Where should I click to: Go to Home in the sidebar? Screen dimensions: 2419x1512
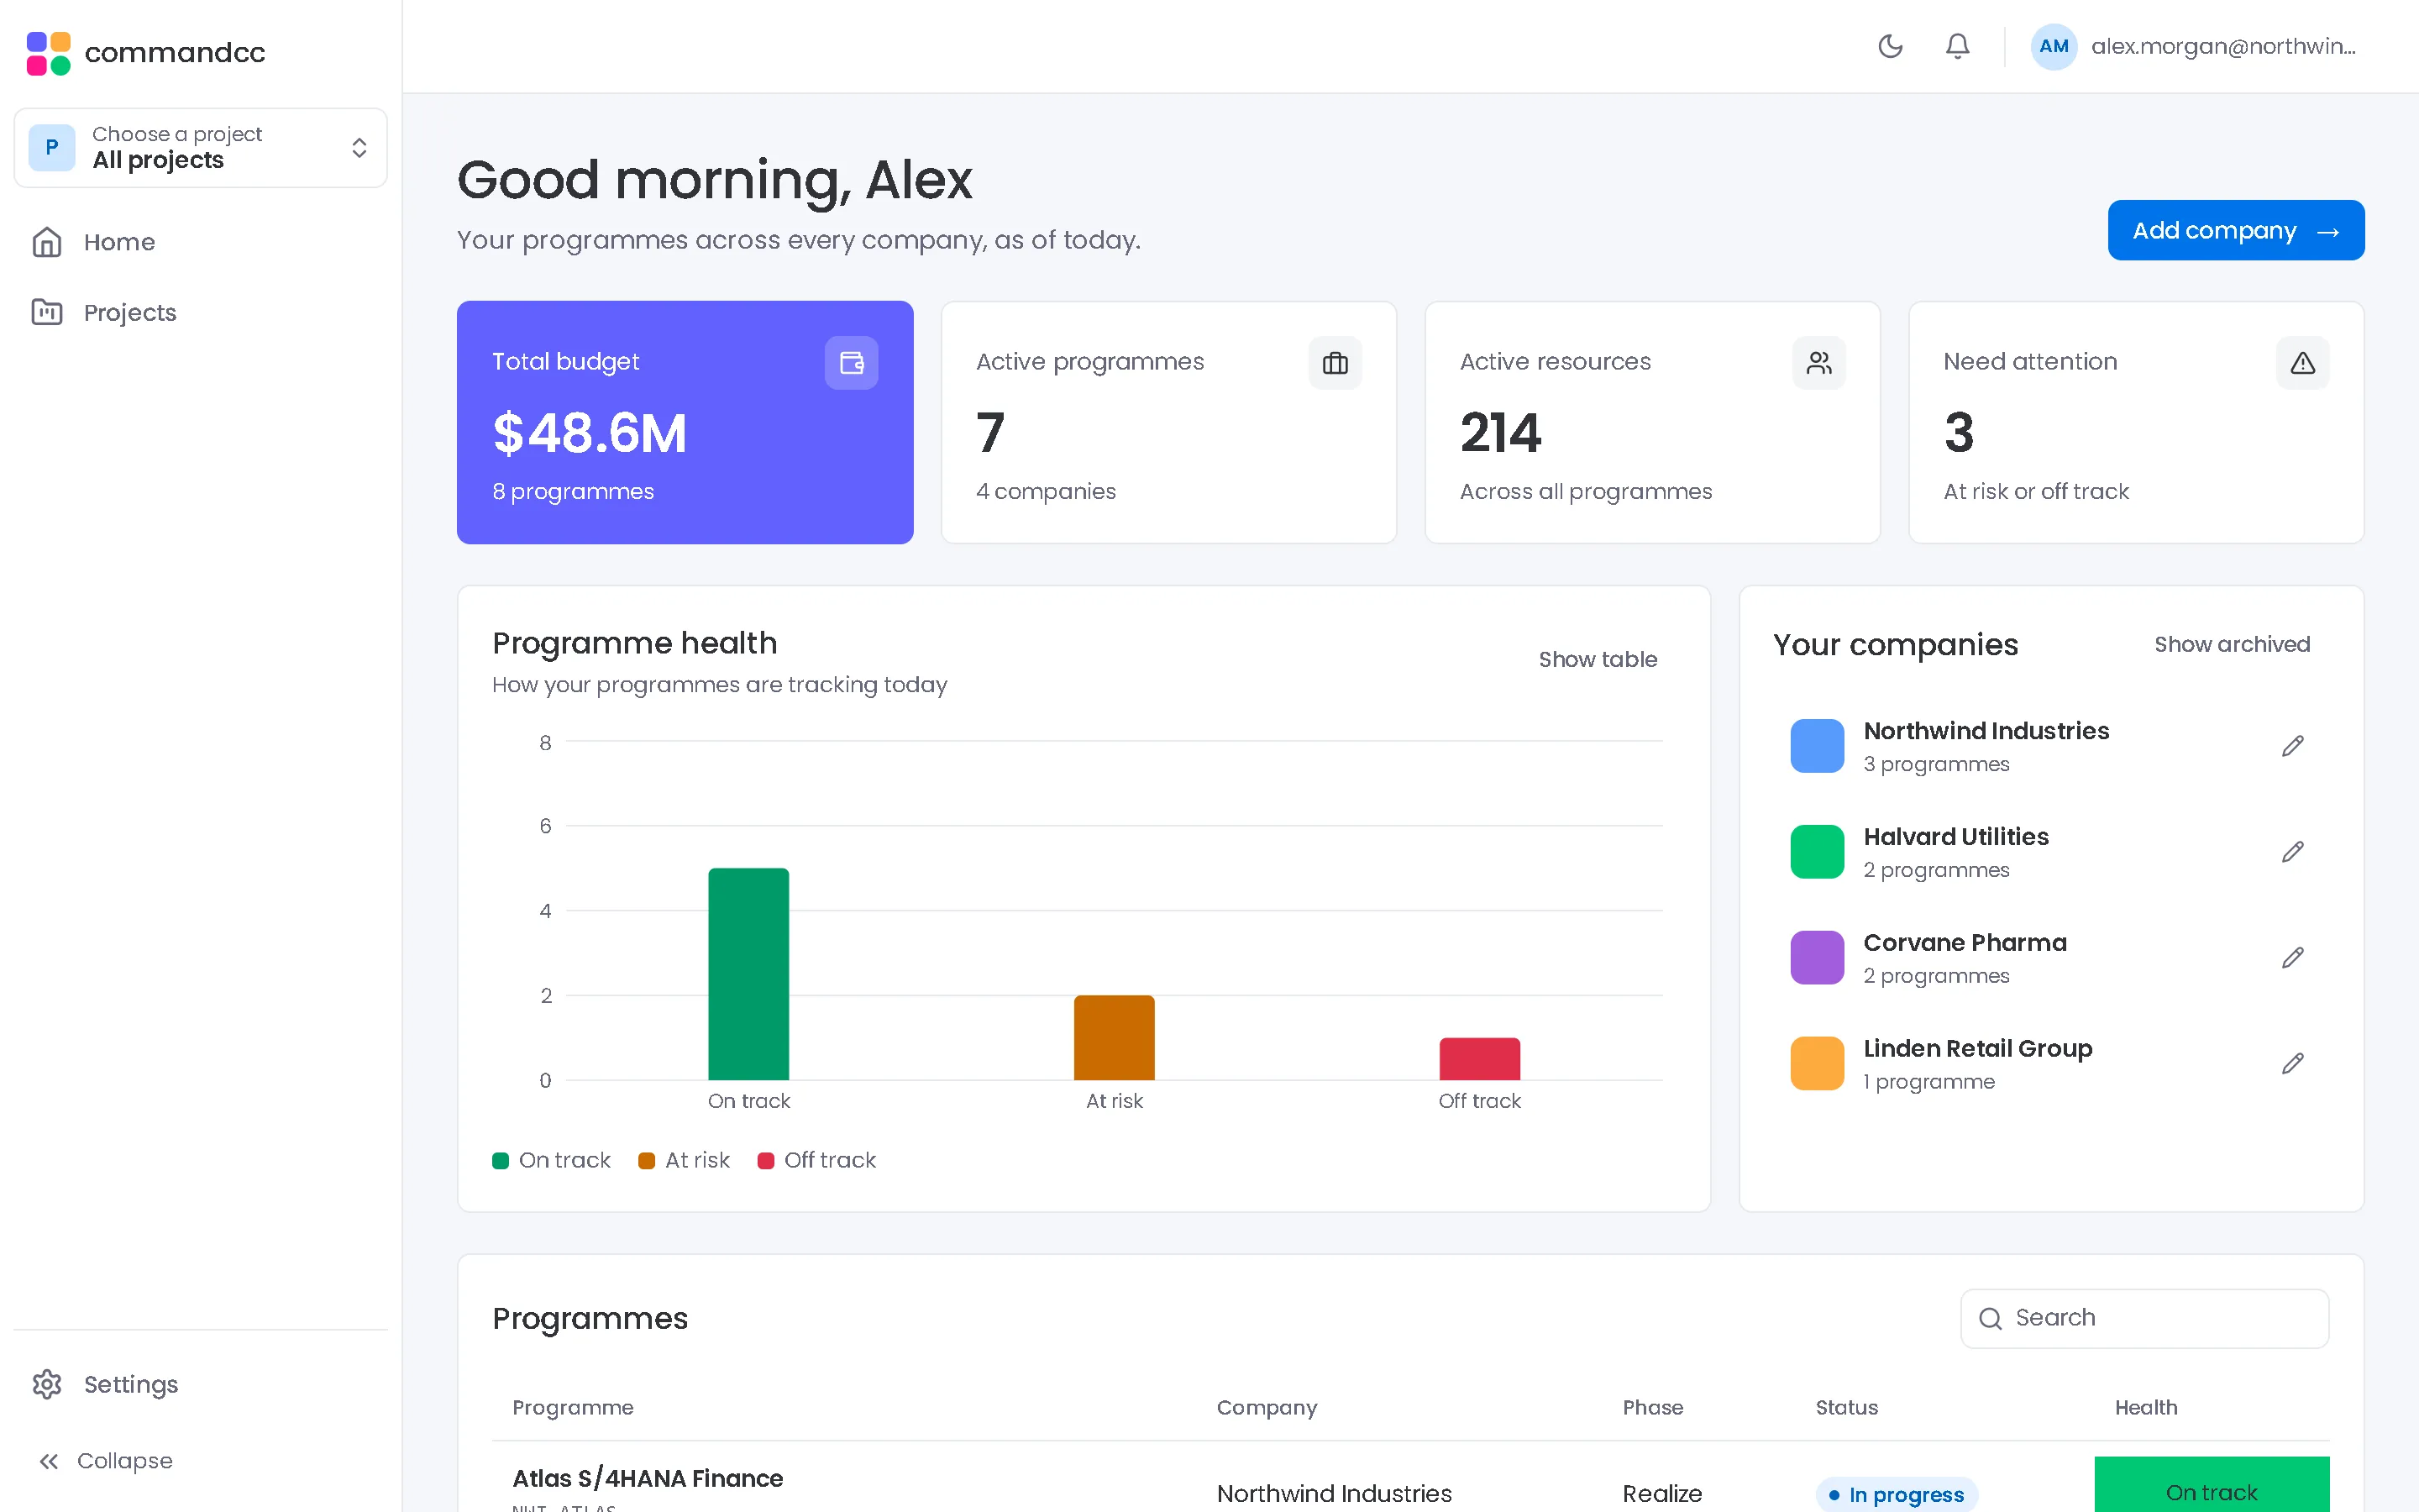pos(200,242)
